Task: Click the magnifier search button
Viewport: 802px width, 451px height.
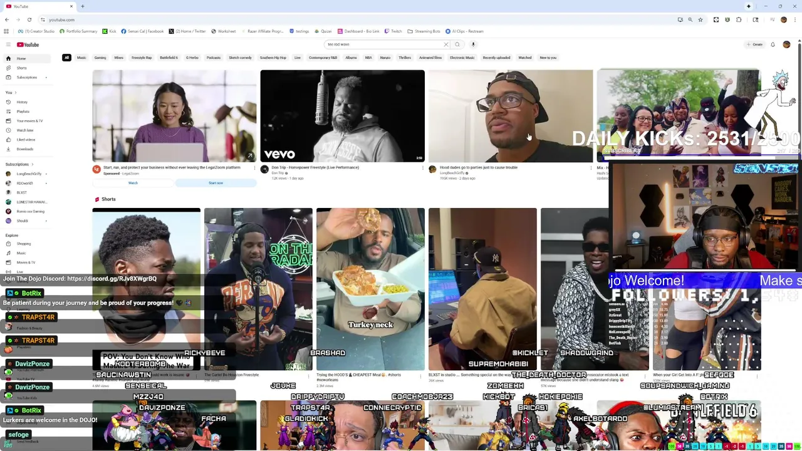Action: pyautogui.click(x=457, y=44)
